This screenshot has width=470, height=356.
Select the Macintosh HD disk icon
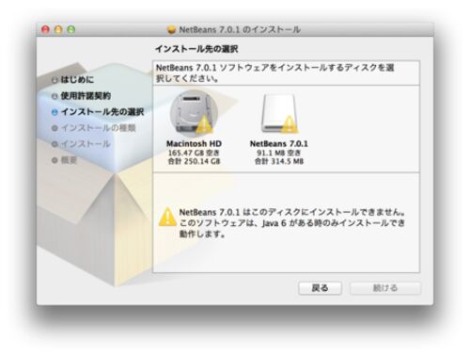[x=194, y=114]
